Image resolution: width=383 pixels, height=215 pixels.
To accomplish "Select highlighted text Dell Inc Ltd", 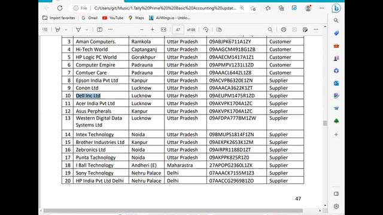I will [88, 96].
